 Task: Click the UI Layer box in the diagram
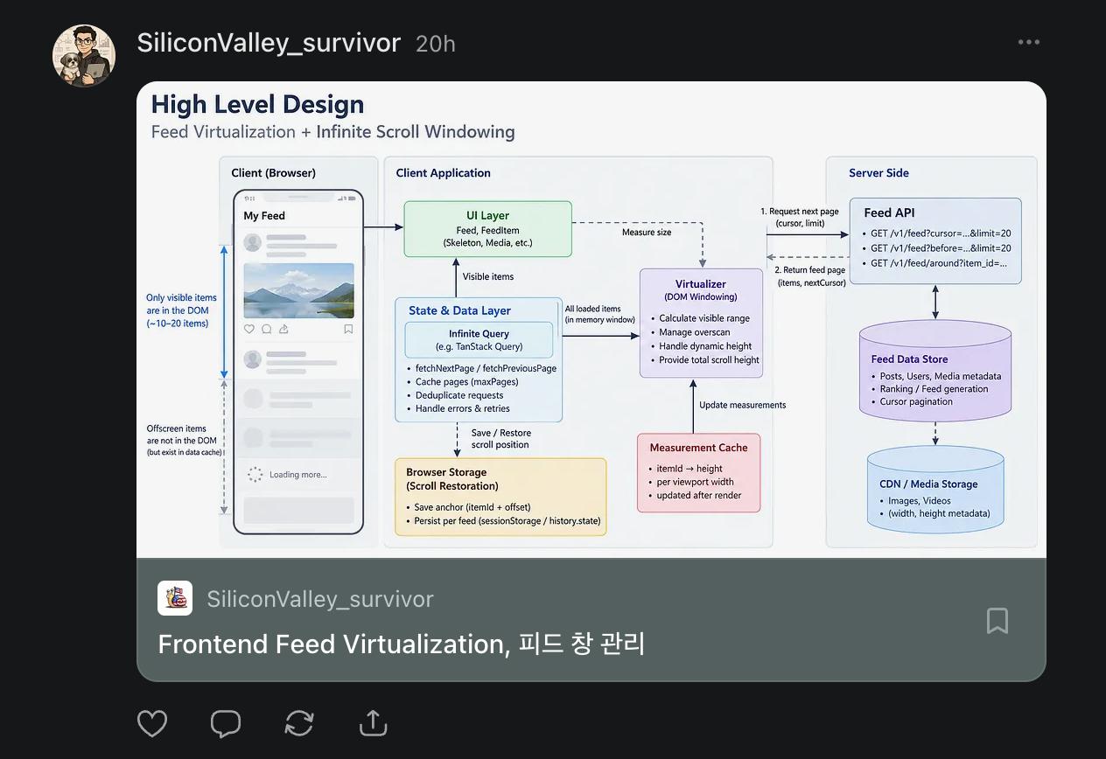487,229
